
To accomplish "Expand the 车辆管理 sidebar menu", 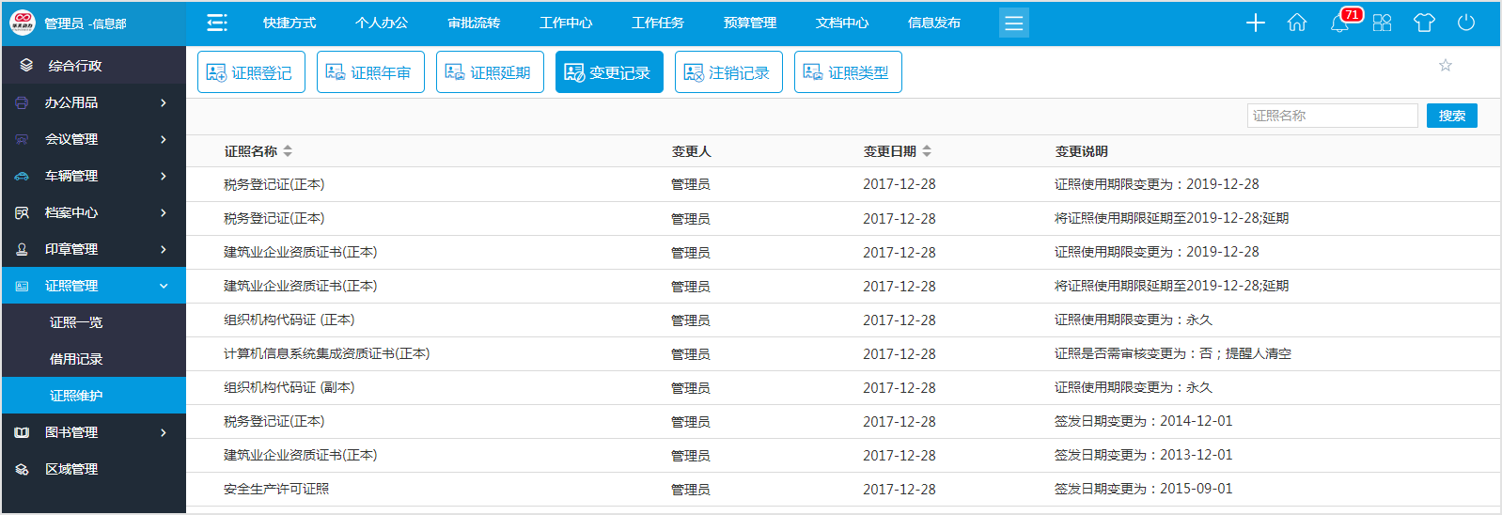I will pos(93,176).
